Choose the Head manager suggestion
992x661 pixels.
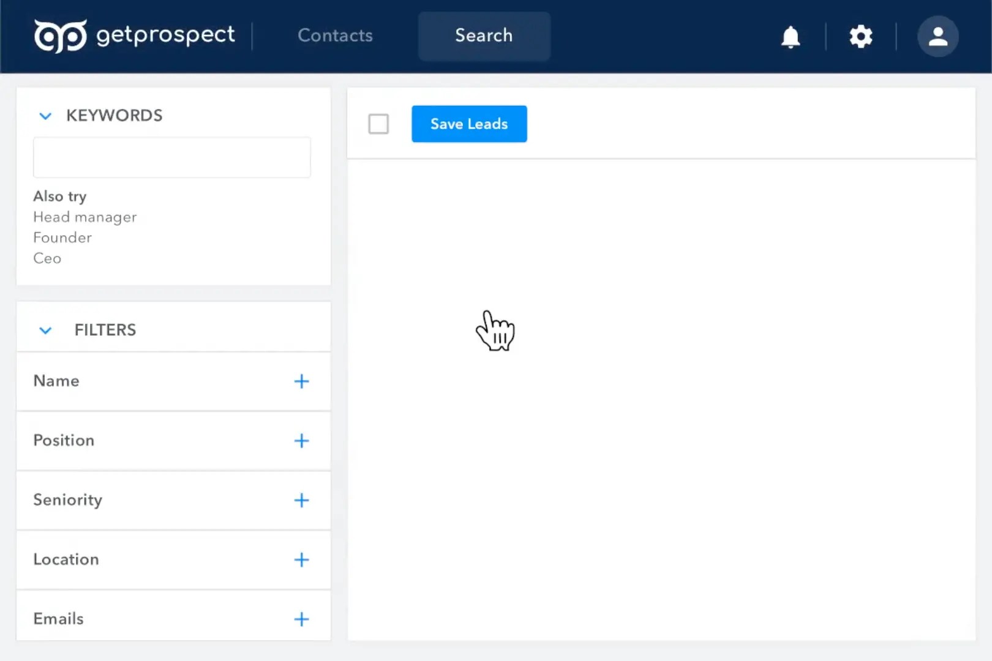click(x=85, y=217)
